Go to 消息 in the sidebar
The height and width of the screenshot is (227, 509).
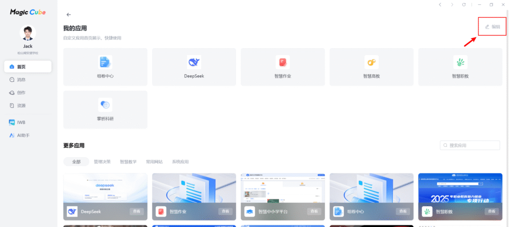coord(21,79)
